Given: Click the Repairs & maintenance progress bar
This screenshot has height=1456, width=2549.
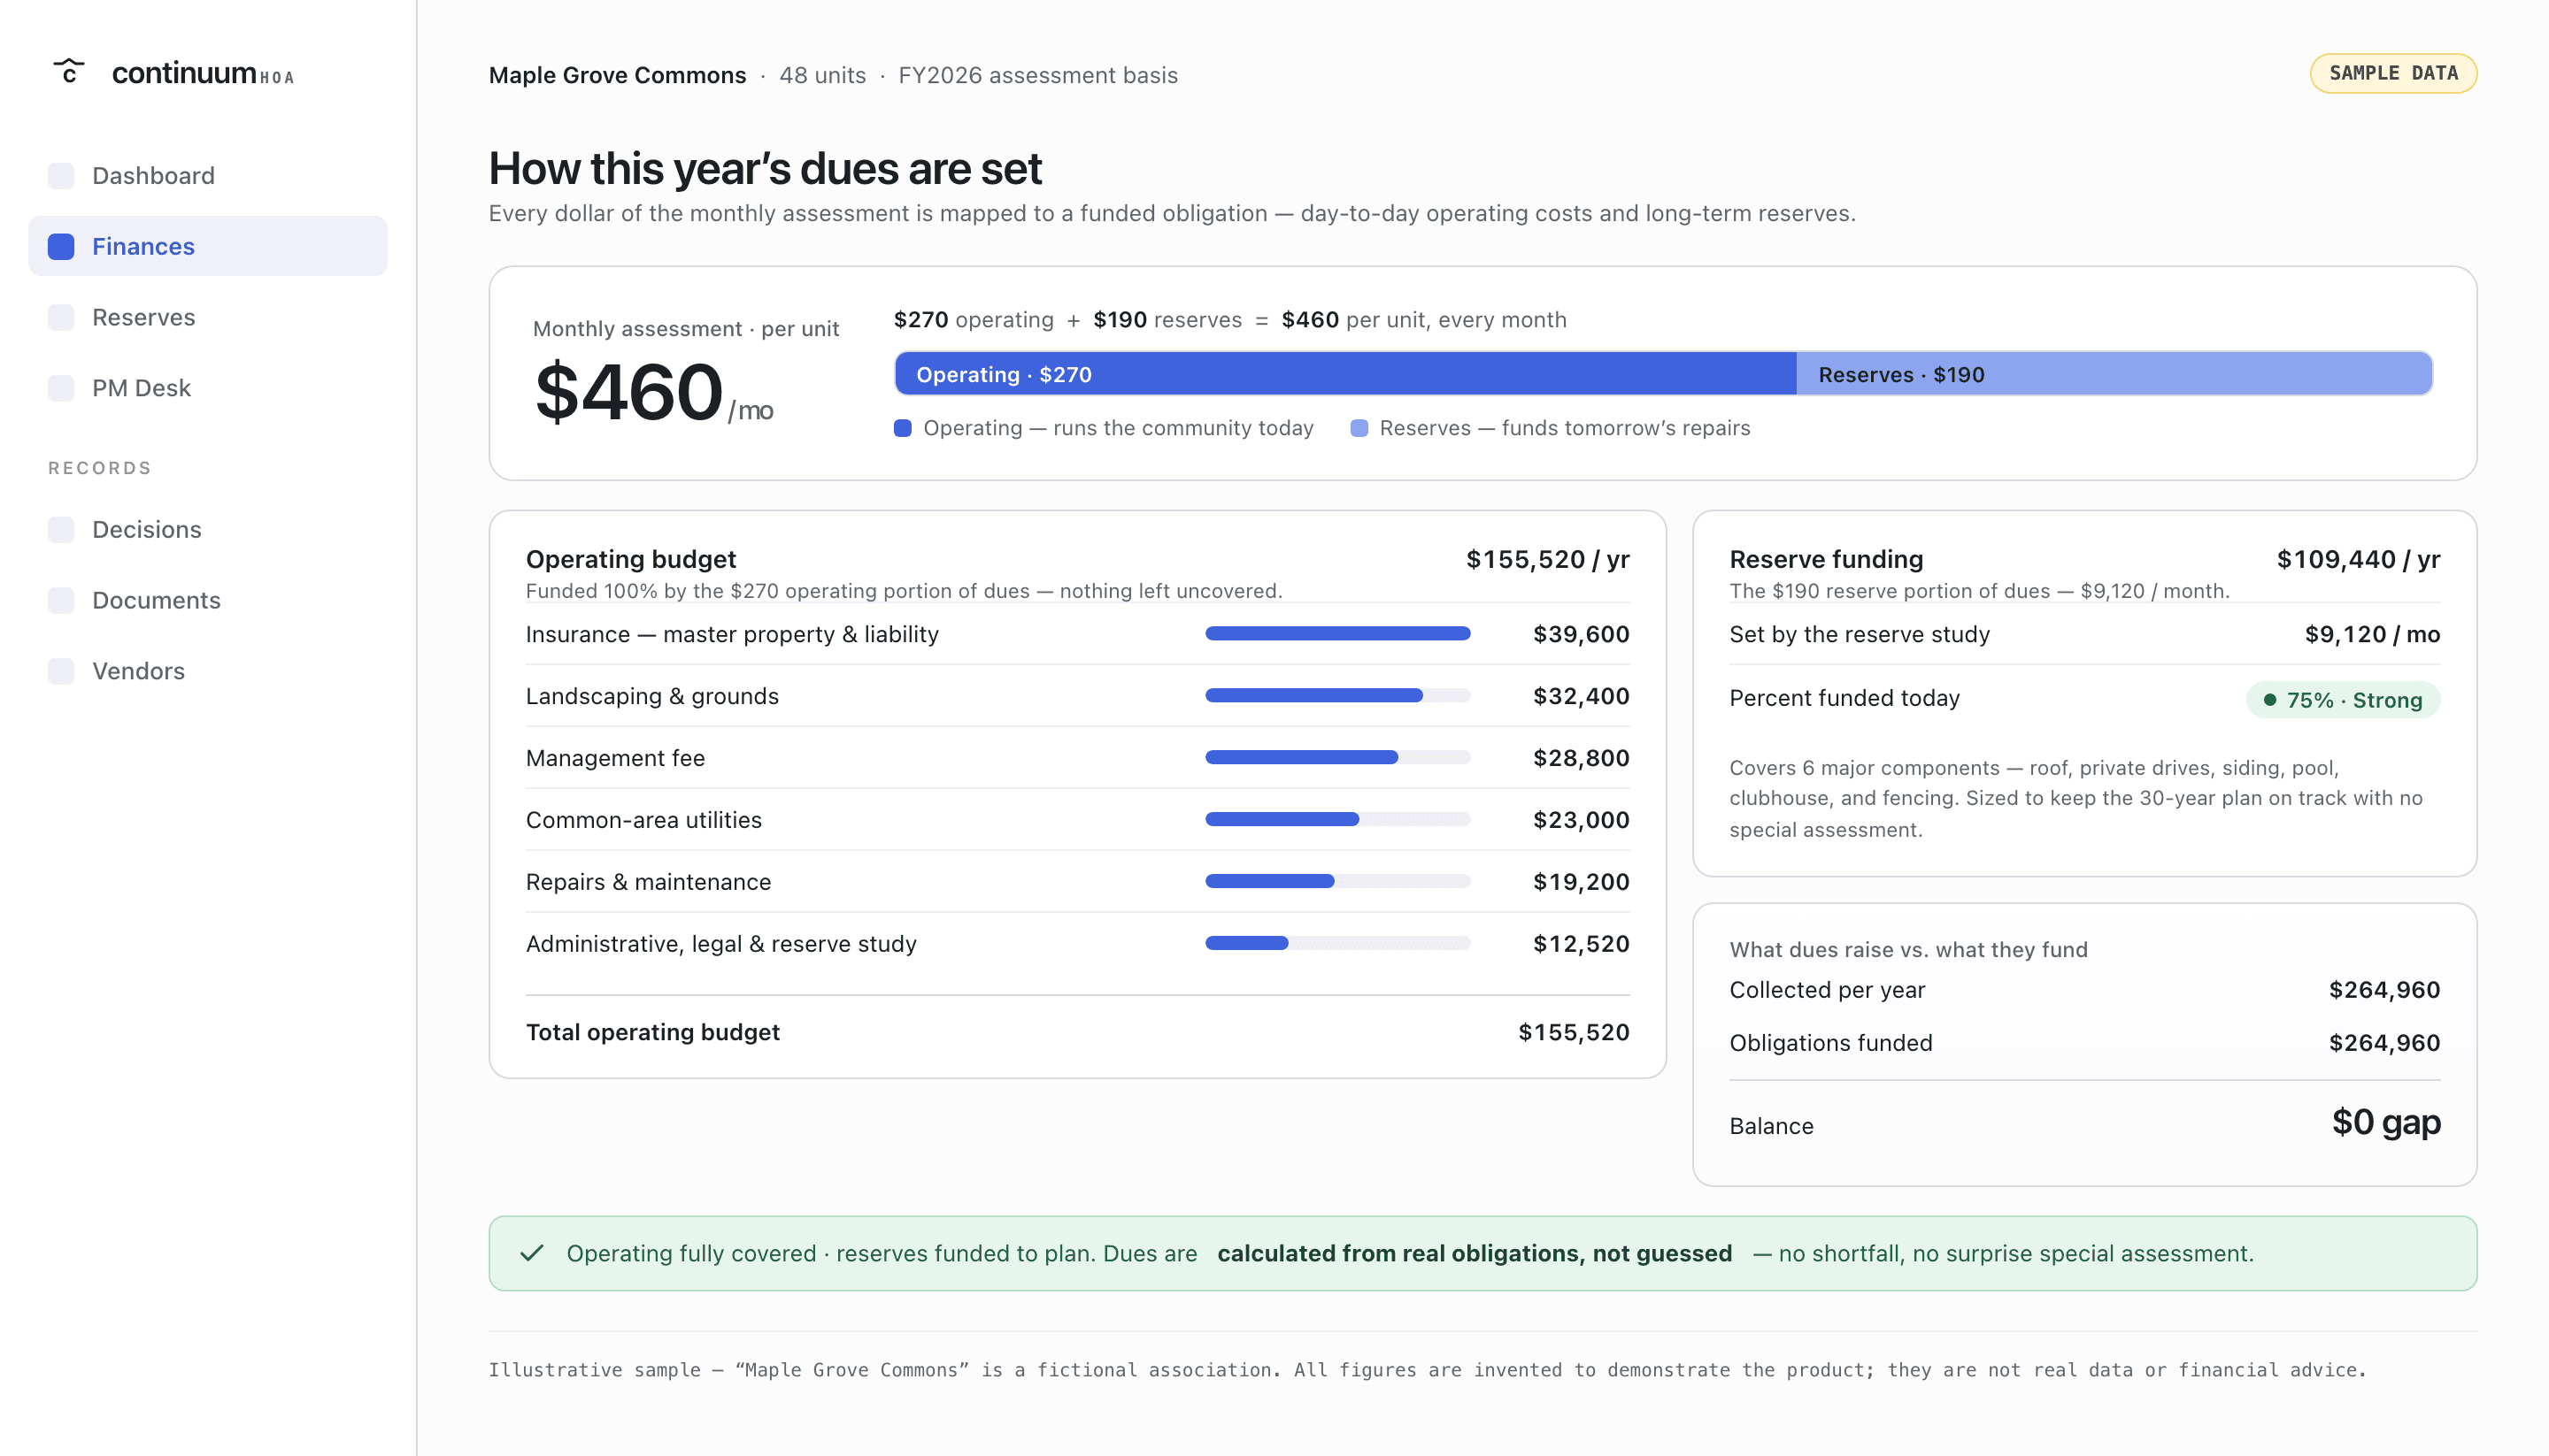Looking at the screenshot, I should [1337, 882].
